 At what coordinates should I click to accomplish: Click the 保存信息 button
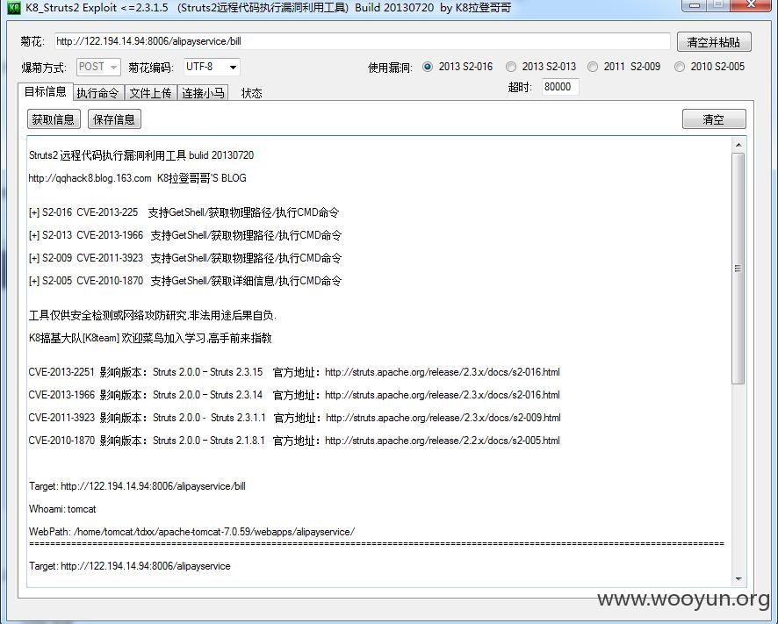pos(114,119)
